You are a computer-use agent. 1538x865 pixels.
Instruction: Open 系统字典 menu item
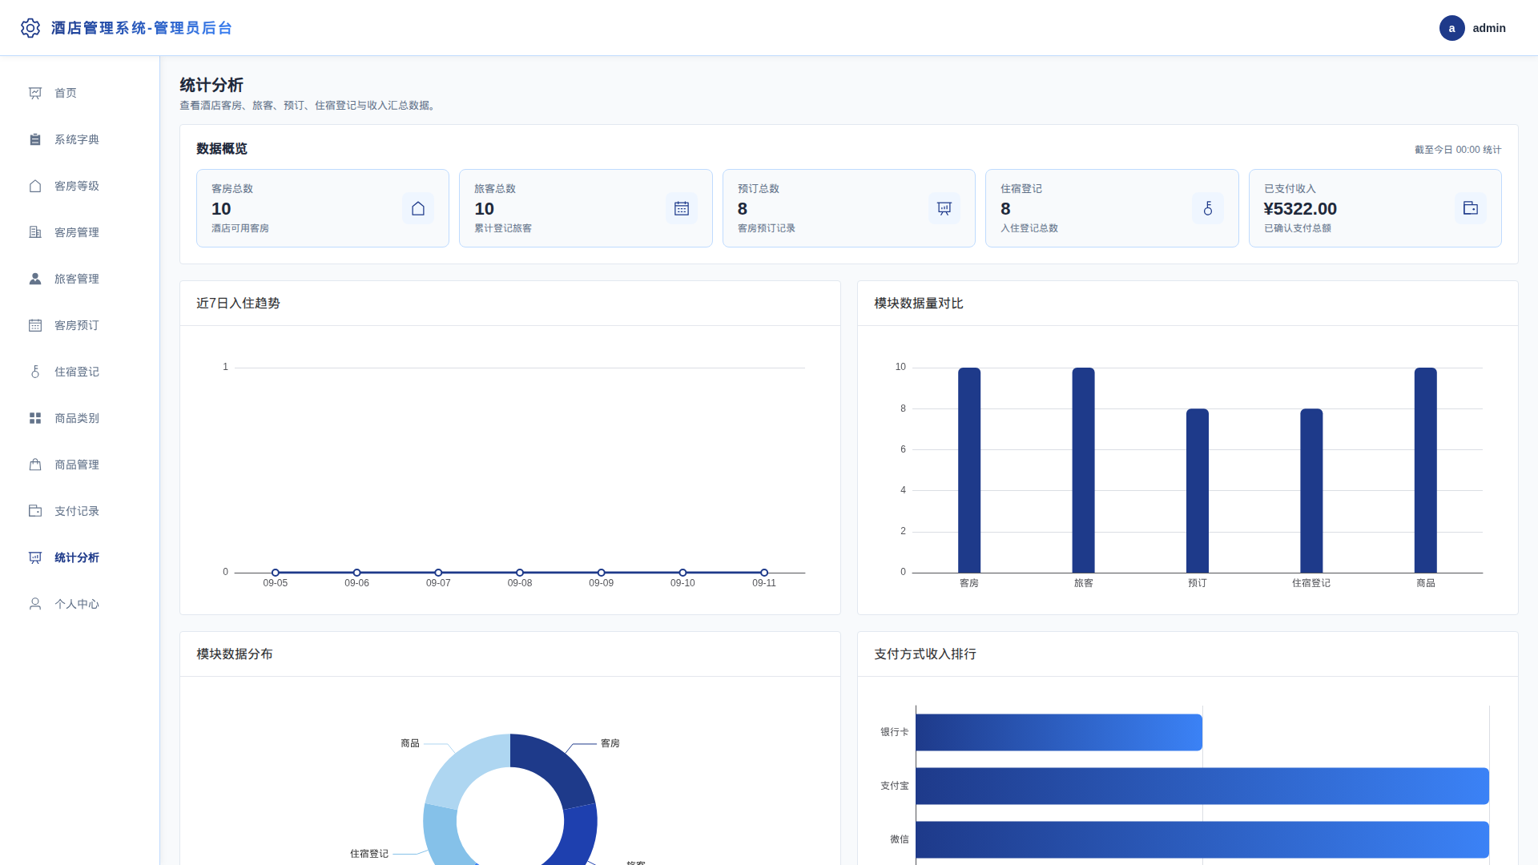[80, 139]
